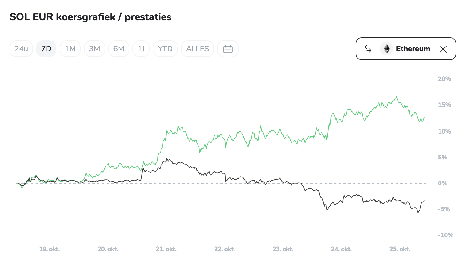The height and width of the screenshot is (267, 469).
Task: Show the 1J yearly range
Action: coord(141,49)
